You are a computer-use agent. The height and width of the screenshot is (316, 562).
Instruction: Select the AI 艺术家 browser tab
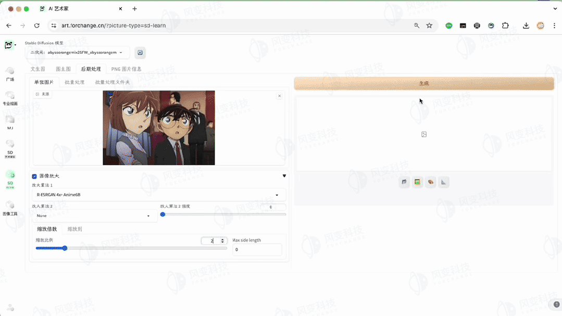(81, 9)
